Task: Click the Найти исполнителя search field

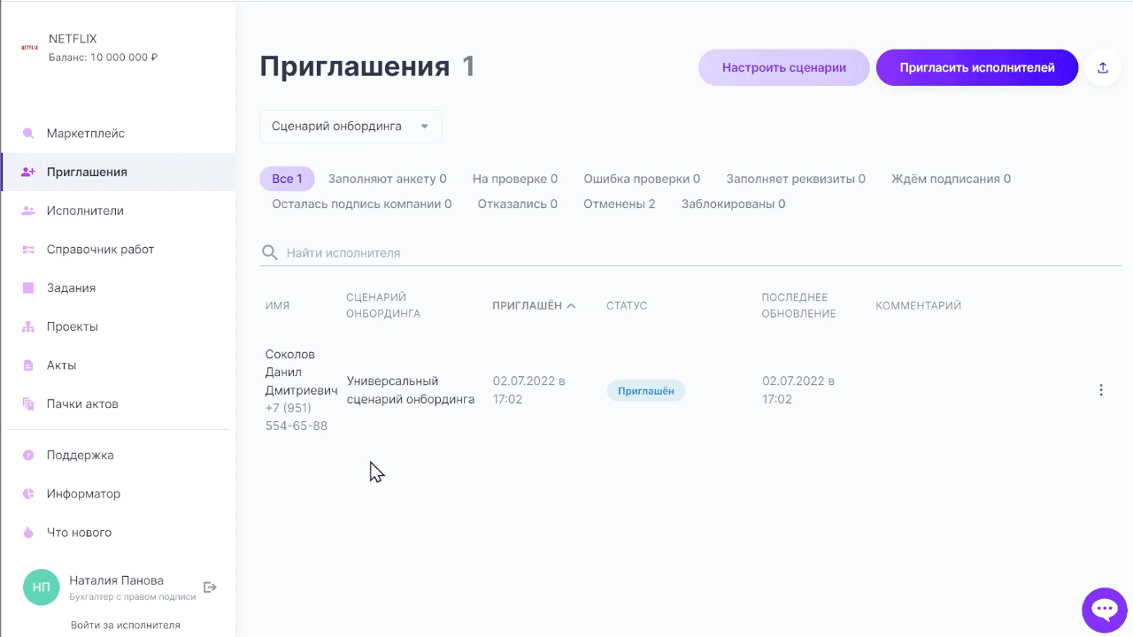Action: 690,253
